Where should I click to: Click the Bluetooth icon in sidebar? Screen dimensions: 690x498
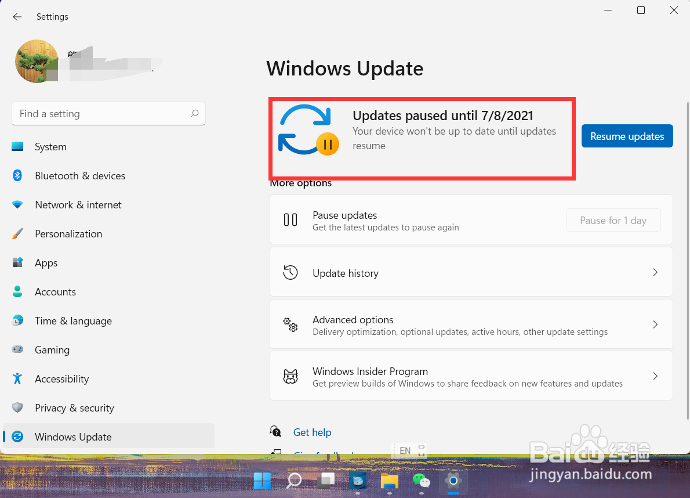pyautogui.click(x=17, y=176)
